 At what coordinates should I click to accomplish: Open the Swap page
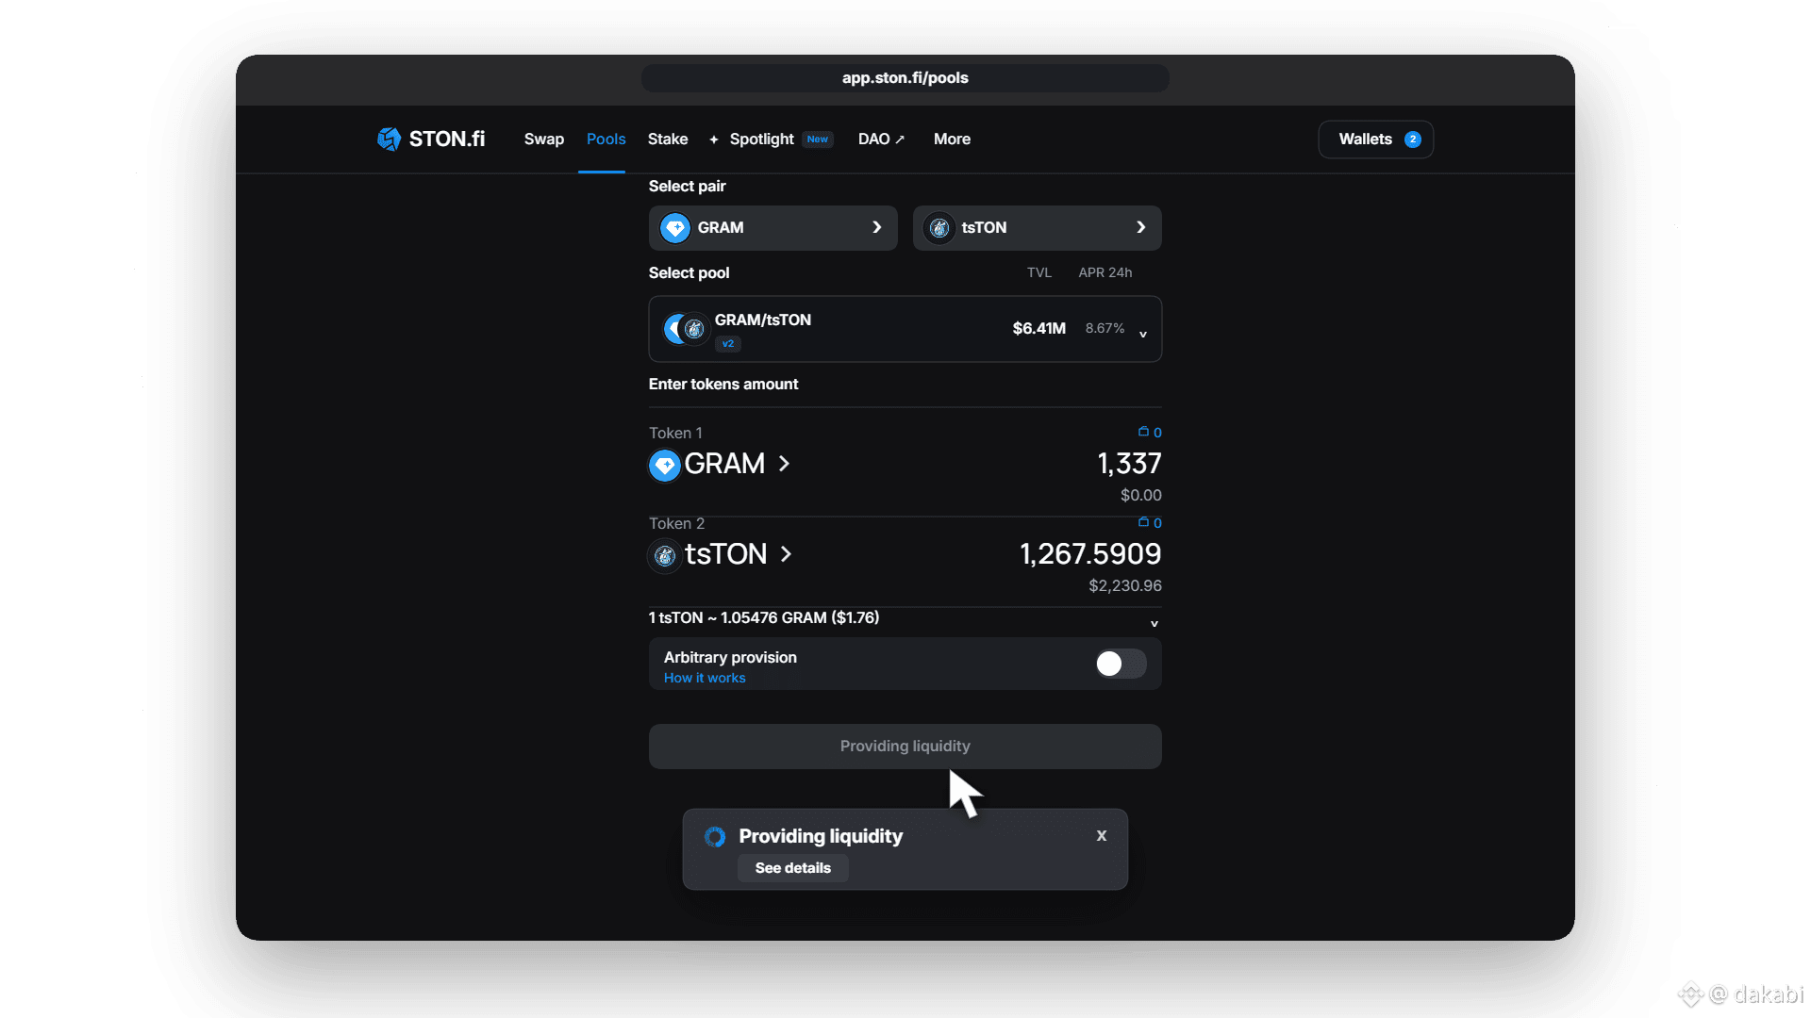544,139
